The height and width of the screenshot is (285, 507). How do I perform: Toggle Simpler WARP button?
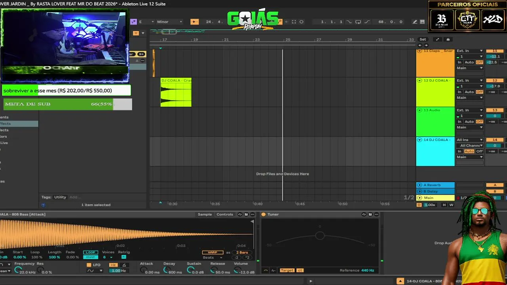tap(213, 252)
